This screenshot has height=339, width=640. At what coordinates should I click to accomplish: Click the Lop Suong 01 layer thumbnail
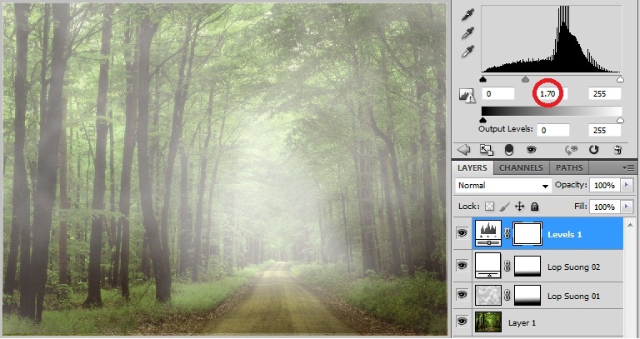pos(488,296)
